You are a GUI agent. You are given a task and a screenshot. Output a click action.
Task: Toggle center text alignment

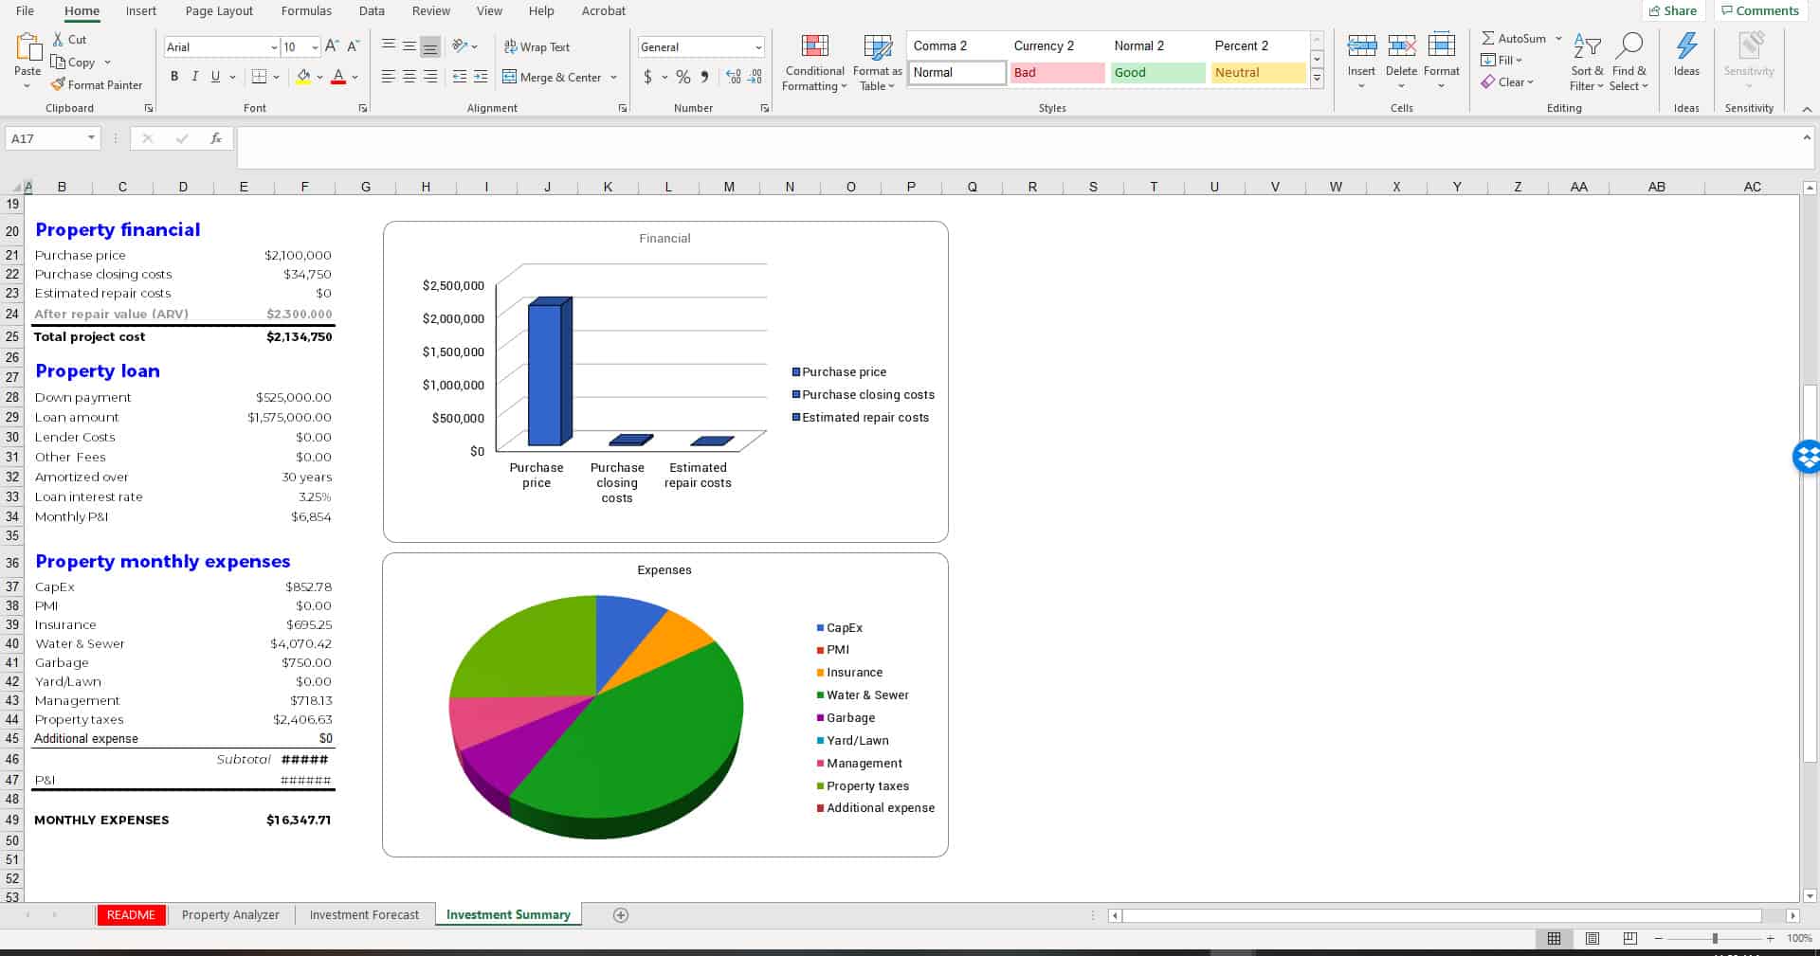pos(409,77)
